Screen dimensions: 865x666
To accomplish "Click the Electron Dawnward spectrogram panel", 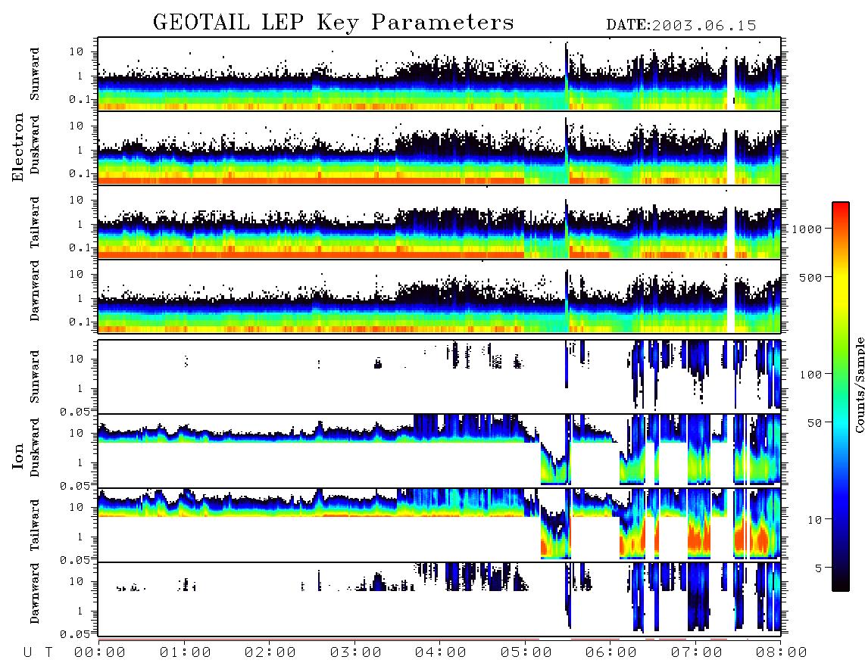I will (x=439, y=296).
